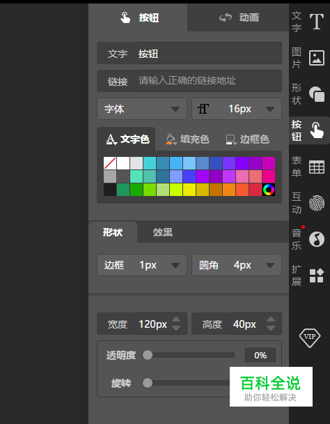330x424 pixels.
Task: Click the 0% opacity value box
Action: 260,355
